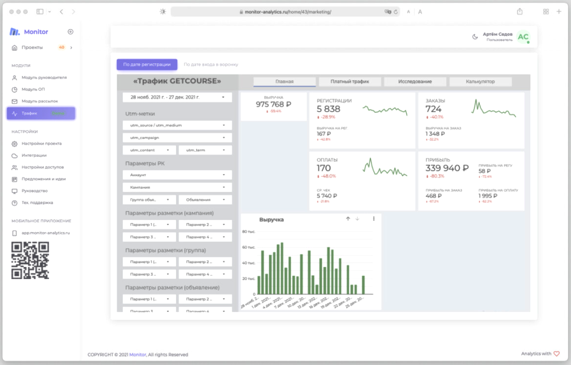
Task: Click the down arrow on Выручка chart
Action: point(357,219)
